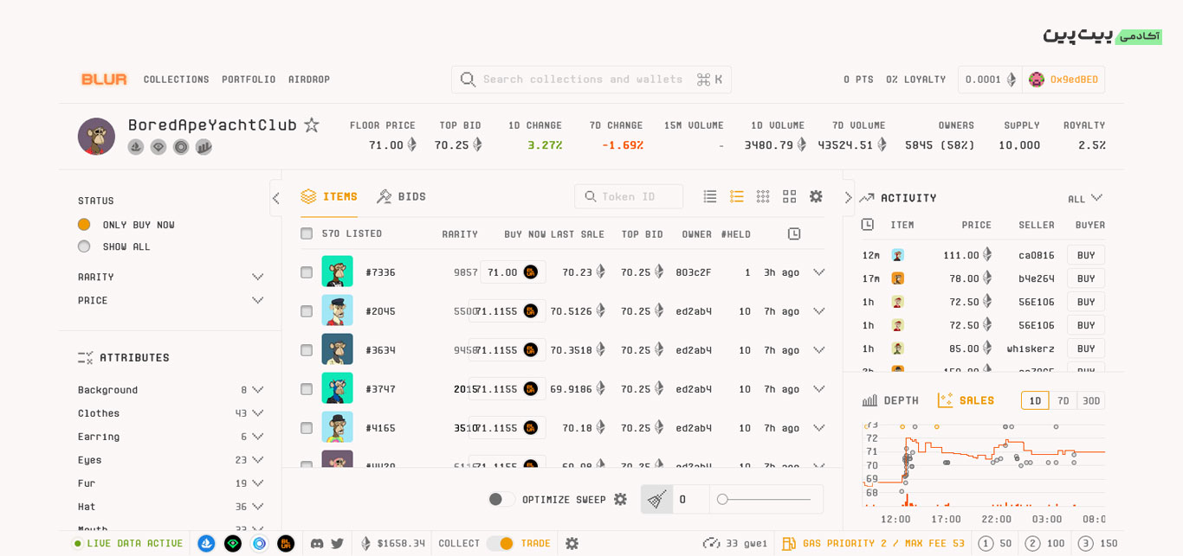Click the clock icon in items header
Viewport: 1183px width, 556px height.
coord(794,233)
